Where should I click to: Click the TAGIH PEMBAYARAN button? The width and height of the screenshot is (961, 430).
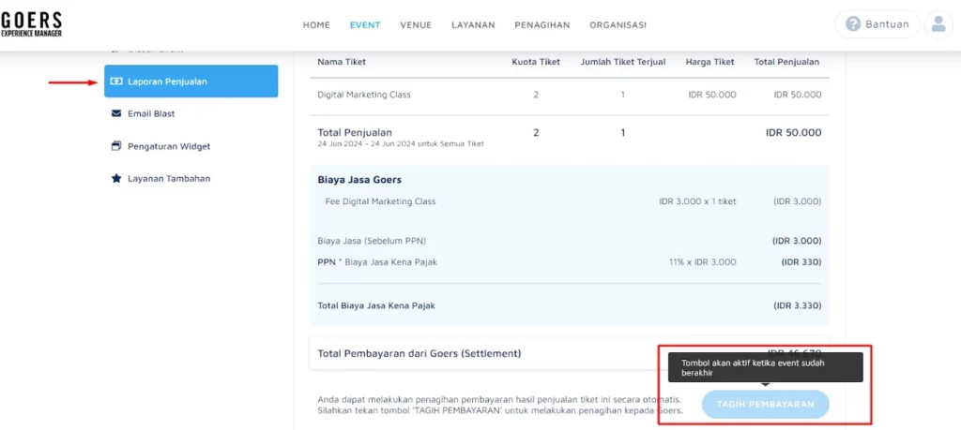click(x=766, y=405)
